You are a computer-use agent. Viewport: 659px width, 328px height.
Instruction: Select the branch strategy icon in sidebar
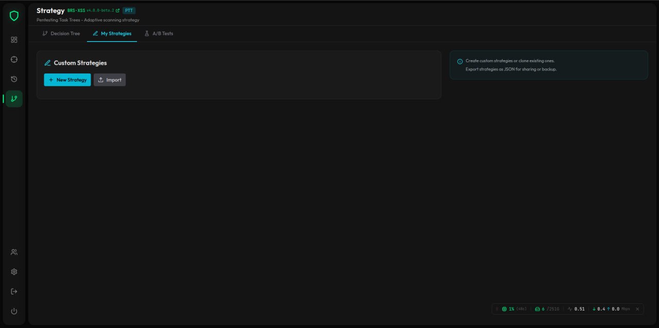14,99
